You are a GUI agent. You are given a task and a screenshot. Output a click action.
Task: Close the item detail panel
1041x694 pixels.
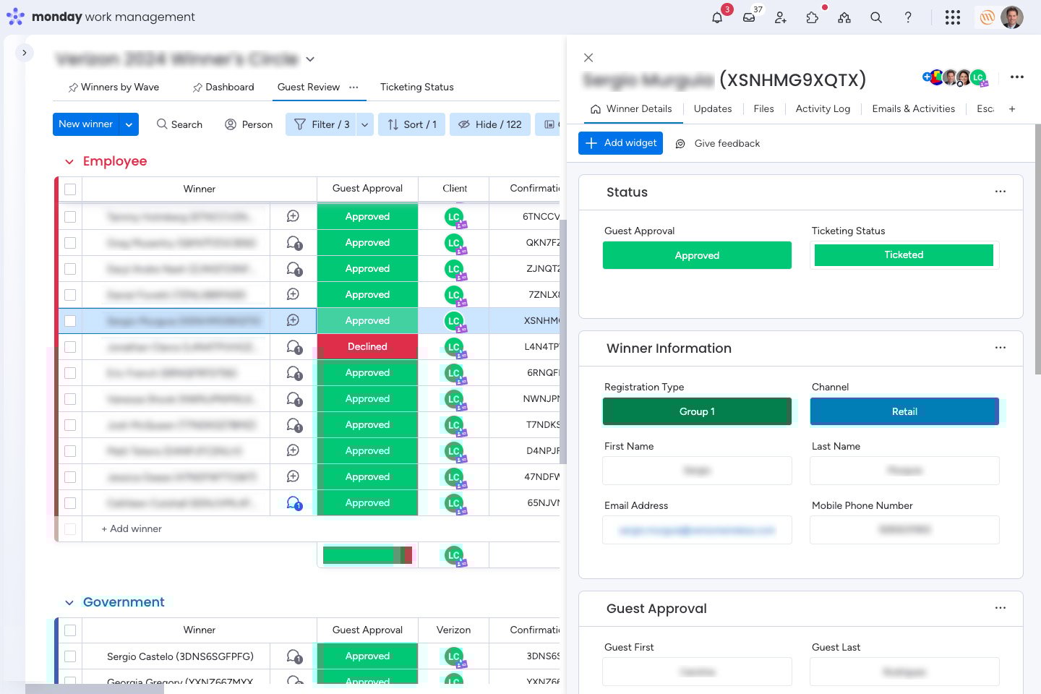pyautogui.click(x=588, y=58)
